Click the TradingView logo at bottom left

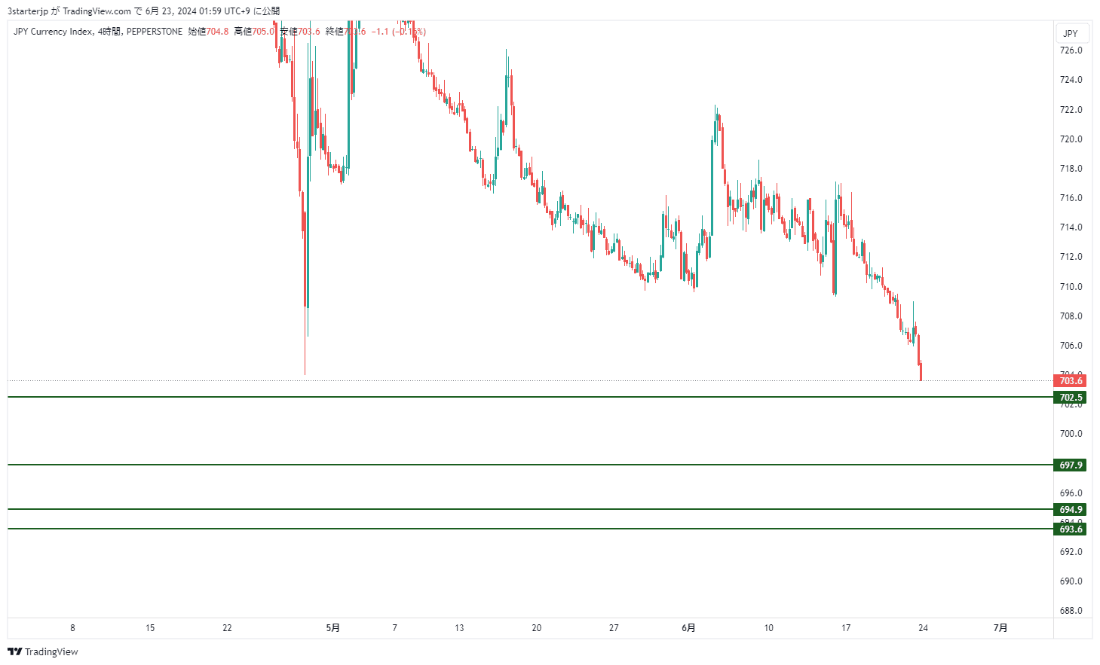pos(43,651)
